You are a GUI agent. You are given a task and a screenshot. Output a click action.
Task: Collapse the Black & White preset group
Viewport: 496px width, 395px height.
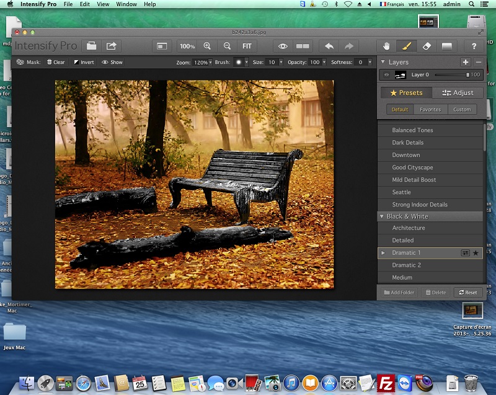click(382, 216)
